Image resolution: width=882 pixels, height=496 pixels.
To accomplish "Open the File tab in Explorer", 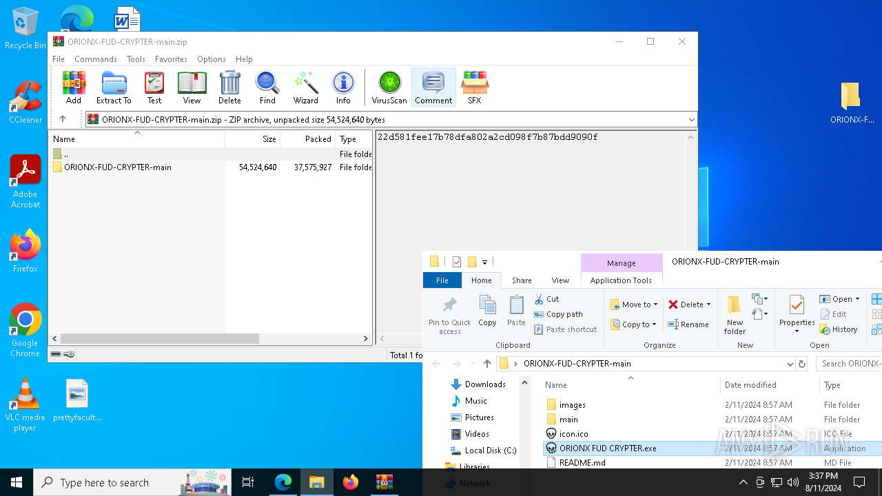I will [442, 280].
